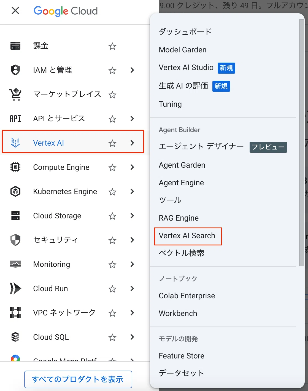This screenshot has width=308, height=391.
Task: Open ベクトル検索
Action: 182,253
